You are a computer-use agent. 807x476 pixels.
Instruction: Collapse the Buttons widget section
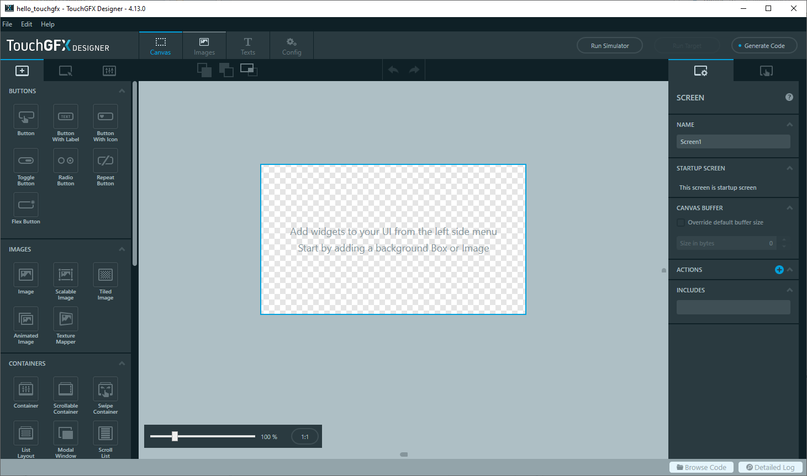click(122, 91)
